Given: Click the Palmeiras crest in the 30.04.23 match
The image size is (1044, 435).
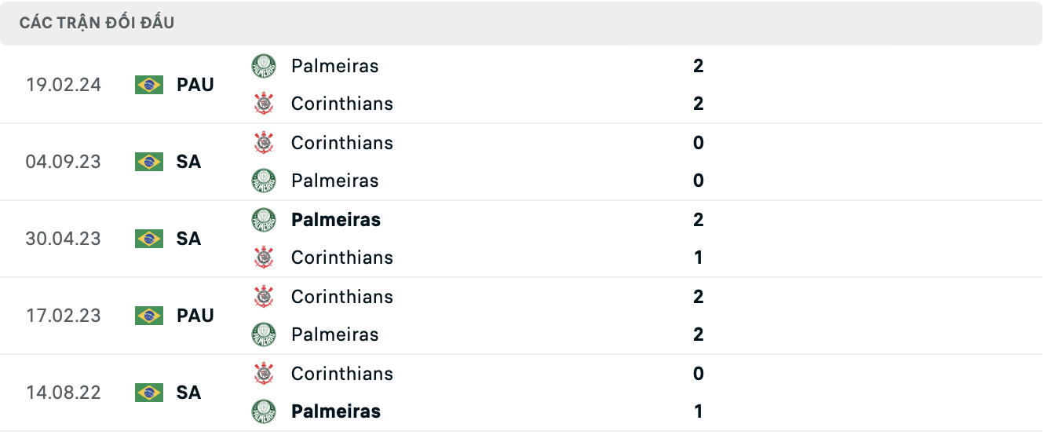Looking at the screenshot, I should [264, 220].
